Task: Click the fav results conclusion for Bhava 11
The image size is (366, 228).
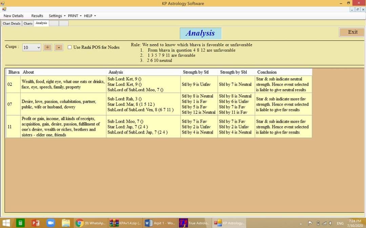Action: 283,127
